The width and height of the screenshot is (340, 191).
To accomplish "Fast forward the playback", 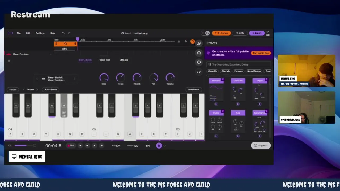I will coord(101,145).
